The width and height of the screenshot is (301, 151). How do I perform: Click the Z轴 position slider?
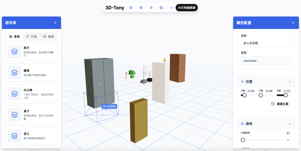pos(284,95)
